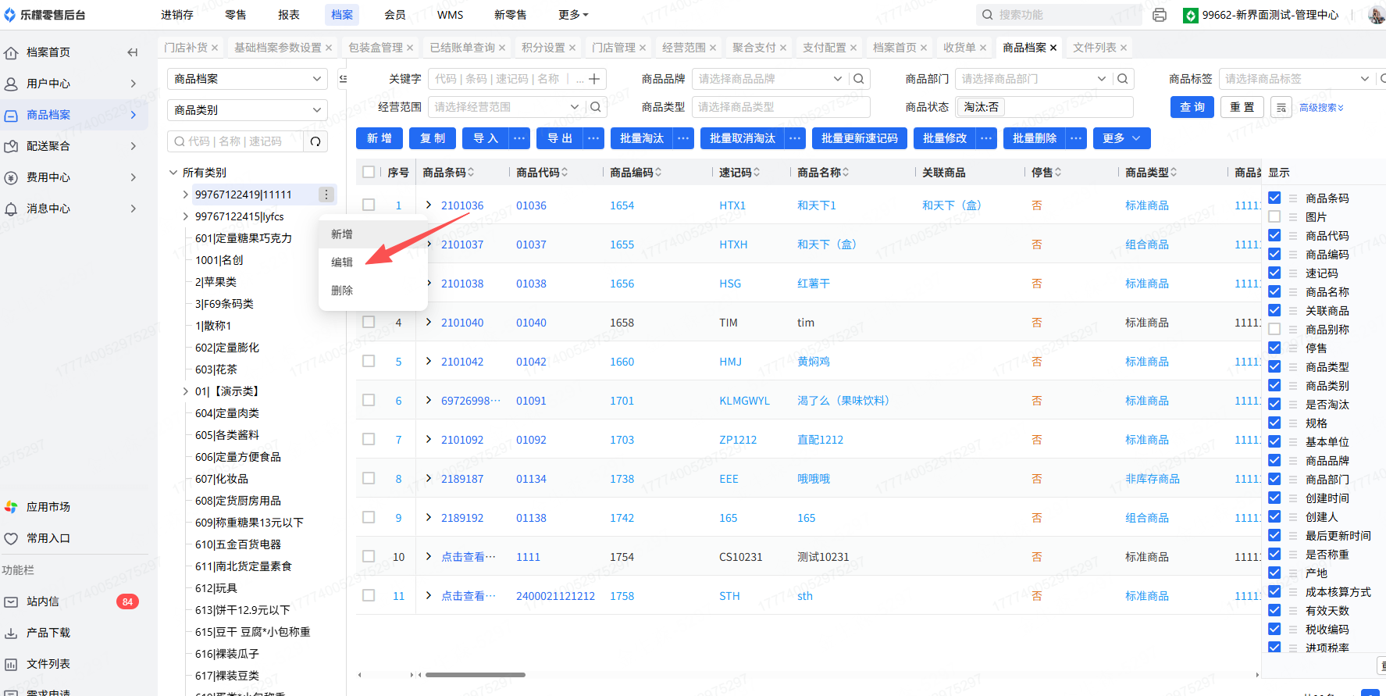Click the sort icon on 停售 column
The width and height of the screenshot is (1386, 696).
[1058, 173]
